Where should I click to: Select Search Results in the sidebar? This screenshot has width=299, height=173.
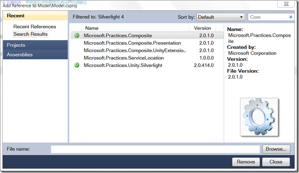pyautogui.click(x=30, y=34)
